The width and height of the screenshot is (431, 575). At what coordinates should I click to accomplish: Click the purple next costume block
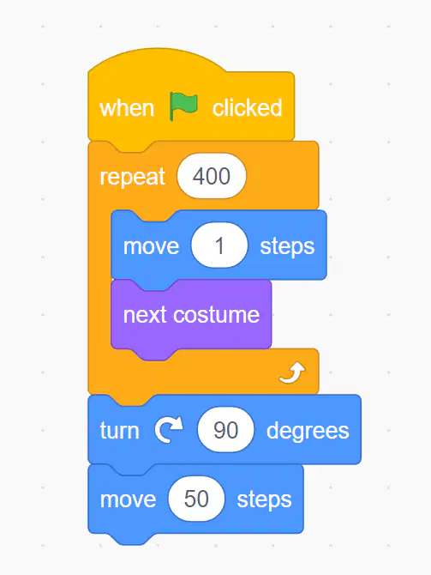[191, 315]
